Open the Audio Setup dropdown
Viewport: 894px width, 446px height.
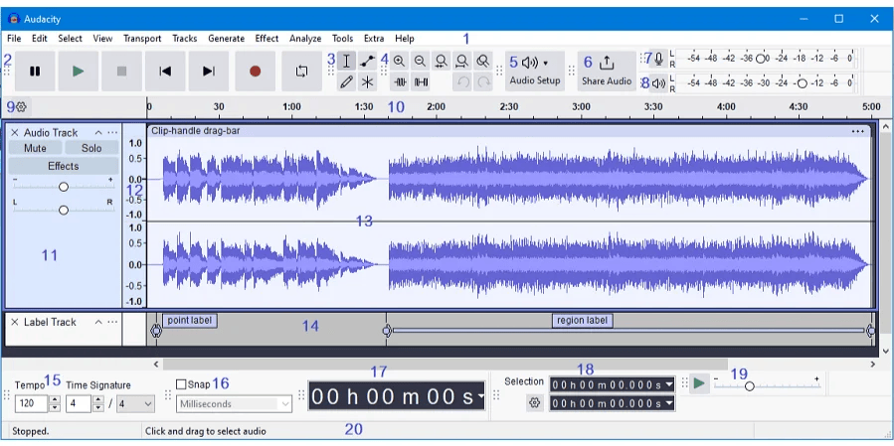(x=535, y=70)
